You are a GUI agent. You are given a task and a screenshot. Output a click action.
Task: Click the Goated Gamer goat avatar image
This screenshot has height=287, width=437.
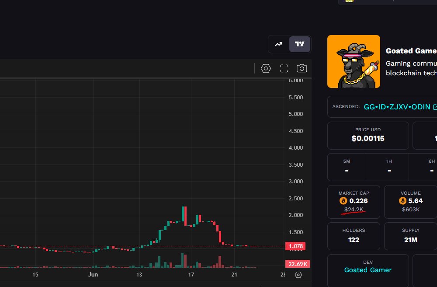click(354, 61)
